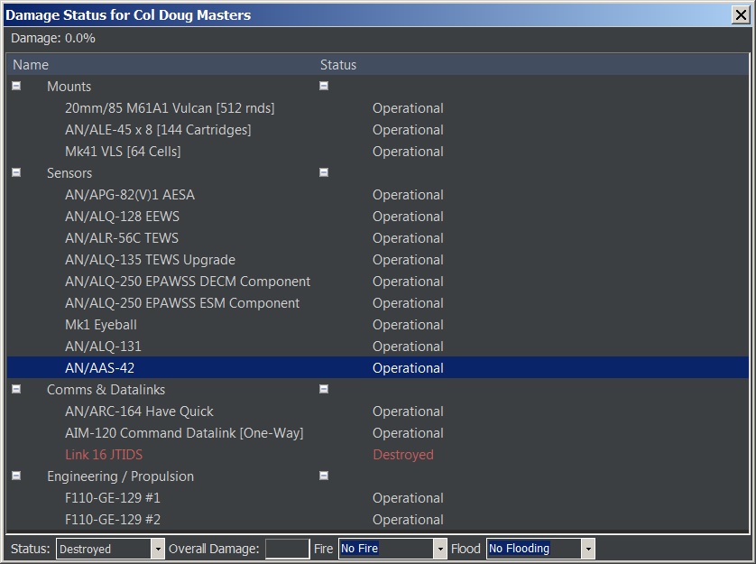Collapse the Comms & Datalinks group
Image resolution: width=756 pixels, height=564 pixels.
tap(16, 389)
